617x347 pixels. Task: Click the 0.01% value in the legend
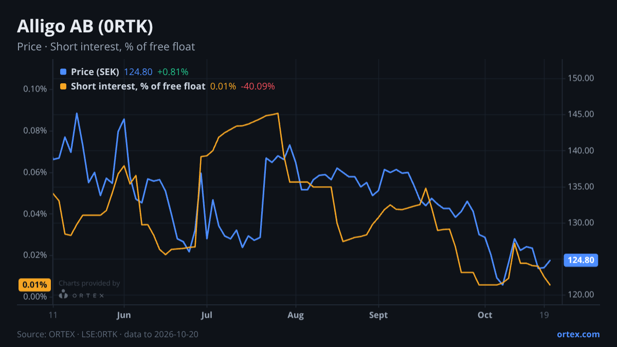tap(223, 86)
